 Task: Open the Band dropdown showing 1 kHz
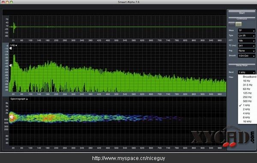click(x=247, y=73)
